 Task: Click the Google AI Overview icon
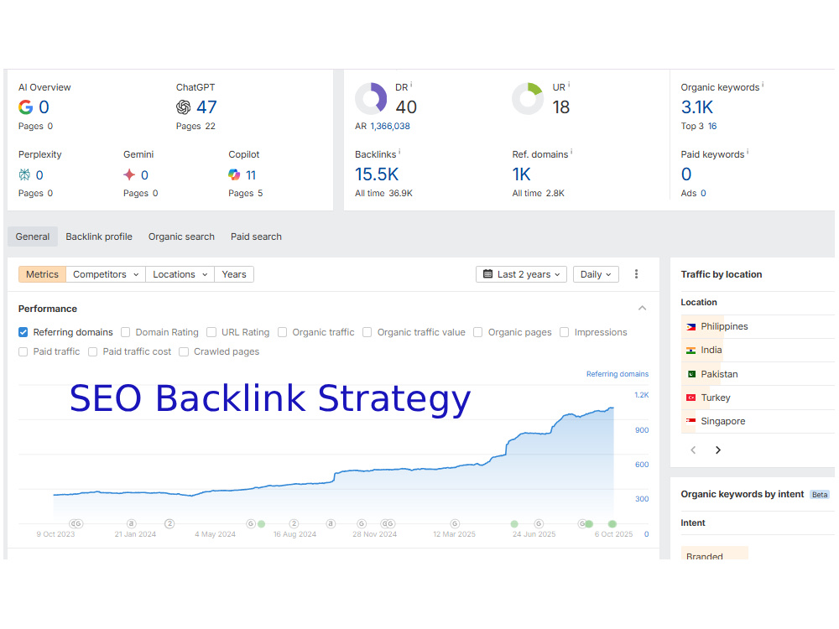[26, 107]
